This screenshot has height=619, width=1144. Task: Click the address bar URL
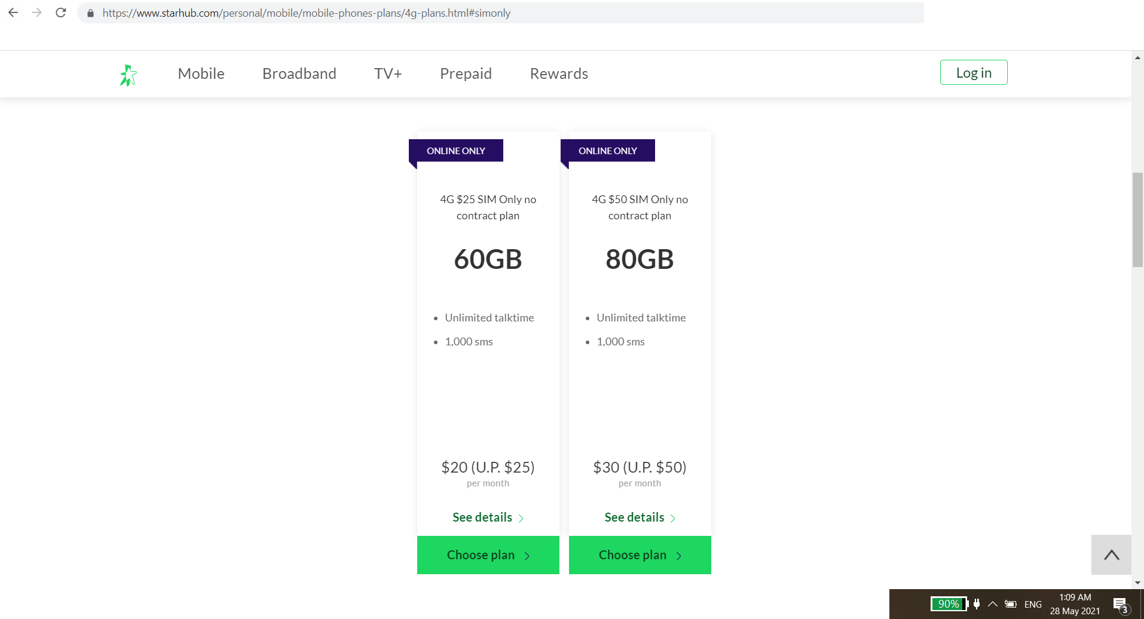point(306,13)
